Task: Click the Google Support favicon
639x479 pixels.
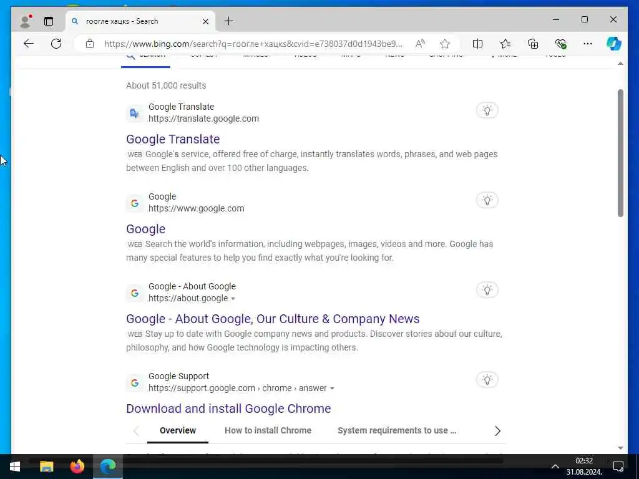Action: tap(135, 383)
